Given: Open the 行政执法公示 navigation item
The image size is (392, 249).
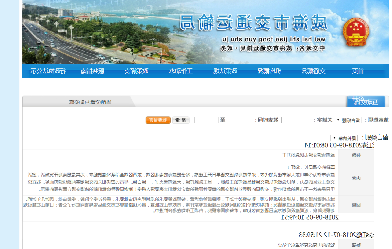Looking at the screenshot, I should 48,71.
